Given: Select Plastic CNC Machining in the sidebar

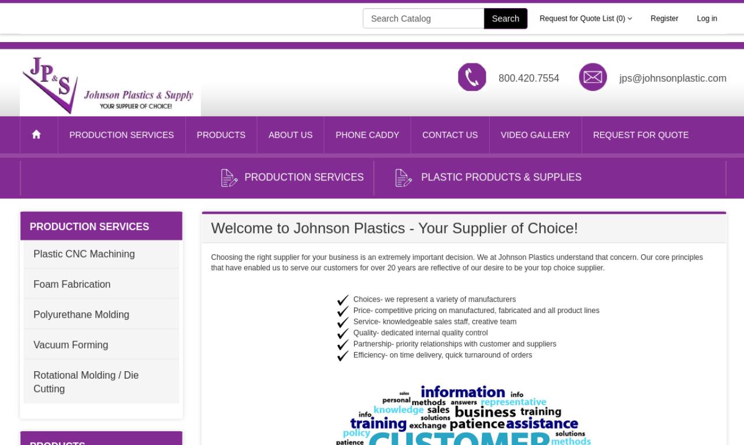Looking at the screenshot, I should (x=84, y=254).
